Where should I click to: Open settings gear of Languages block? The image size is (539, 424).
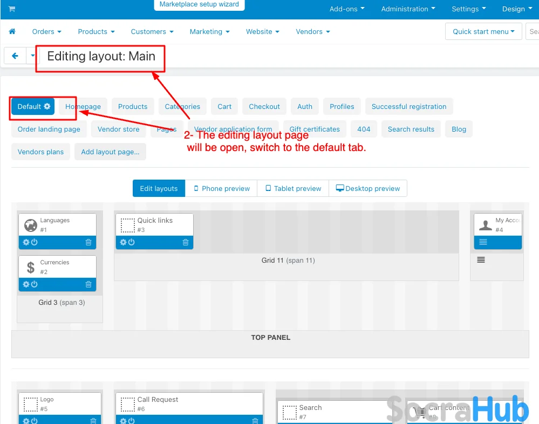point(26,242)
